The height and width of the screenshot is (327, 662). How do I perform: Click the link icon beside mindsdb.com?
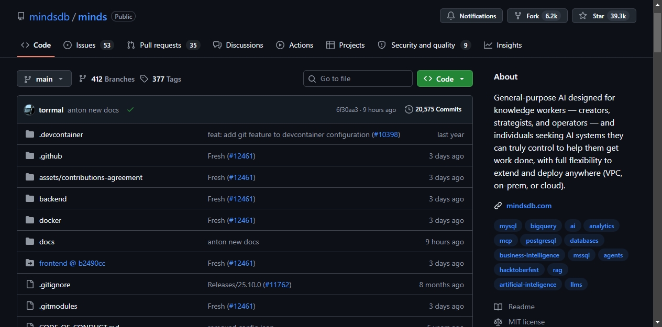pyautogui.click(x=498, y=206)
